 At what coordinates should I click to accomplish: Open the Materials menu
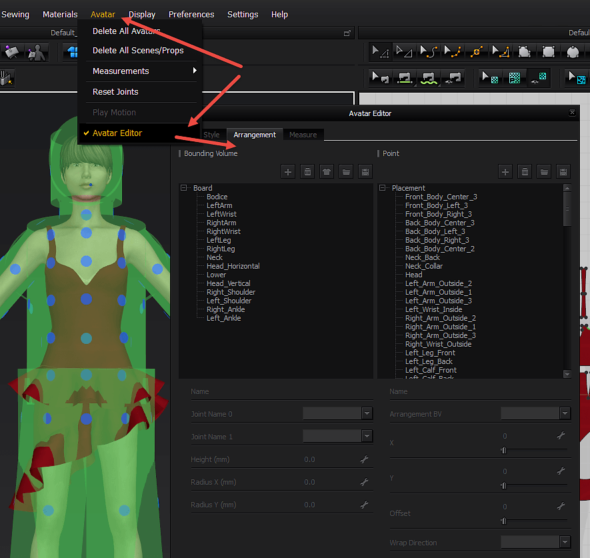pyautogui.click(x=60, y=14)
